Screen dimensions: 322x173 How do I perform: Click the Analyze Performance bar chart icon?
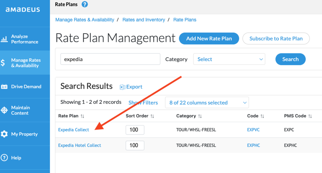coord(4,39)
